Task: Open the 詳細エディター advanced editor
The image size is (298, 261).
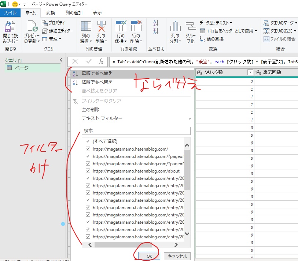Action: click(58, 31)
